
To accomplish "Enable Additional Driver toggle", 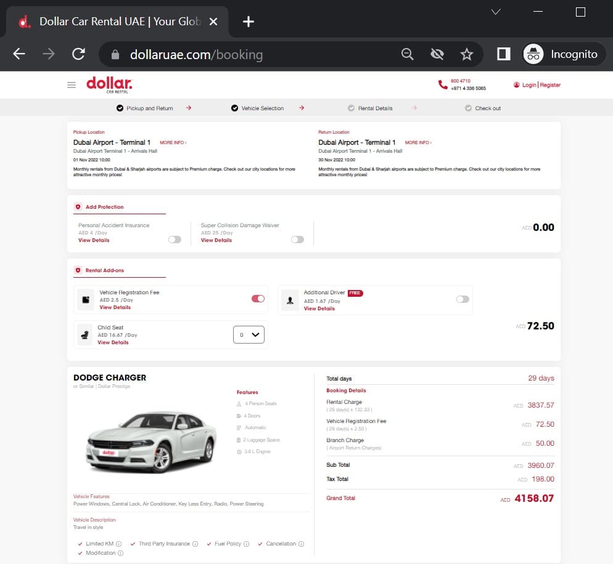I will click(x=463, y=299).
